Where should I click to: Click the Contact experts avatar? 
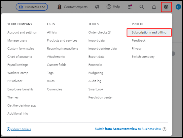[x=60, y=7]
